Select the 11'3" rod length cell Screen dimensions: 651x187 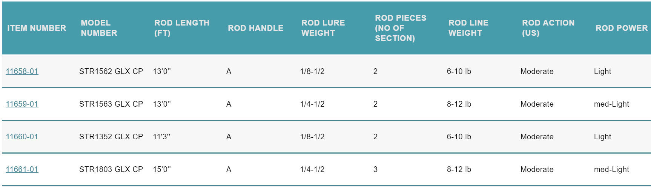click(x=161, y=137)
